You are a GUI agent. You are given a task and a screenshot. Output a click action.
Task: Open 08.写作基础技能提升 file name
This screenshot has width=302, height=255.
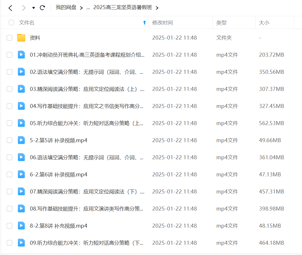tap(87, 209)
